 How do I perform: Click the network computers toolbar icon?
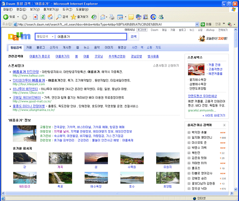[x=138, y=17]
